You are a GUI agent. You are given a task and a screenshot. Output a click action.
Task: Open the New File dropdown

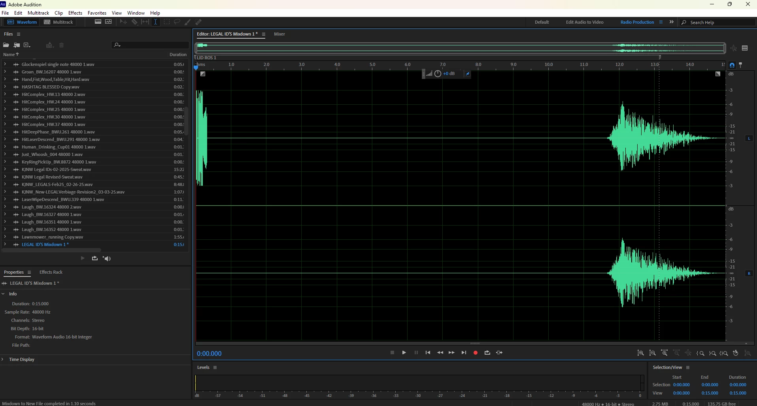27,45
